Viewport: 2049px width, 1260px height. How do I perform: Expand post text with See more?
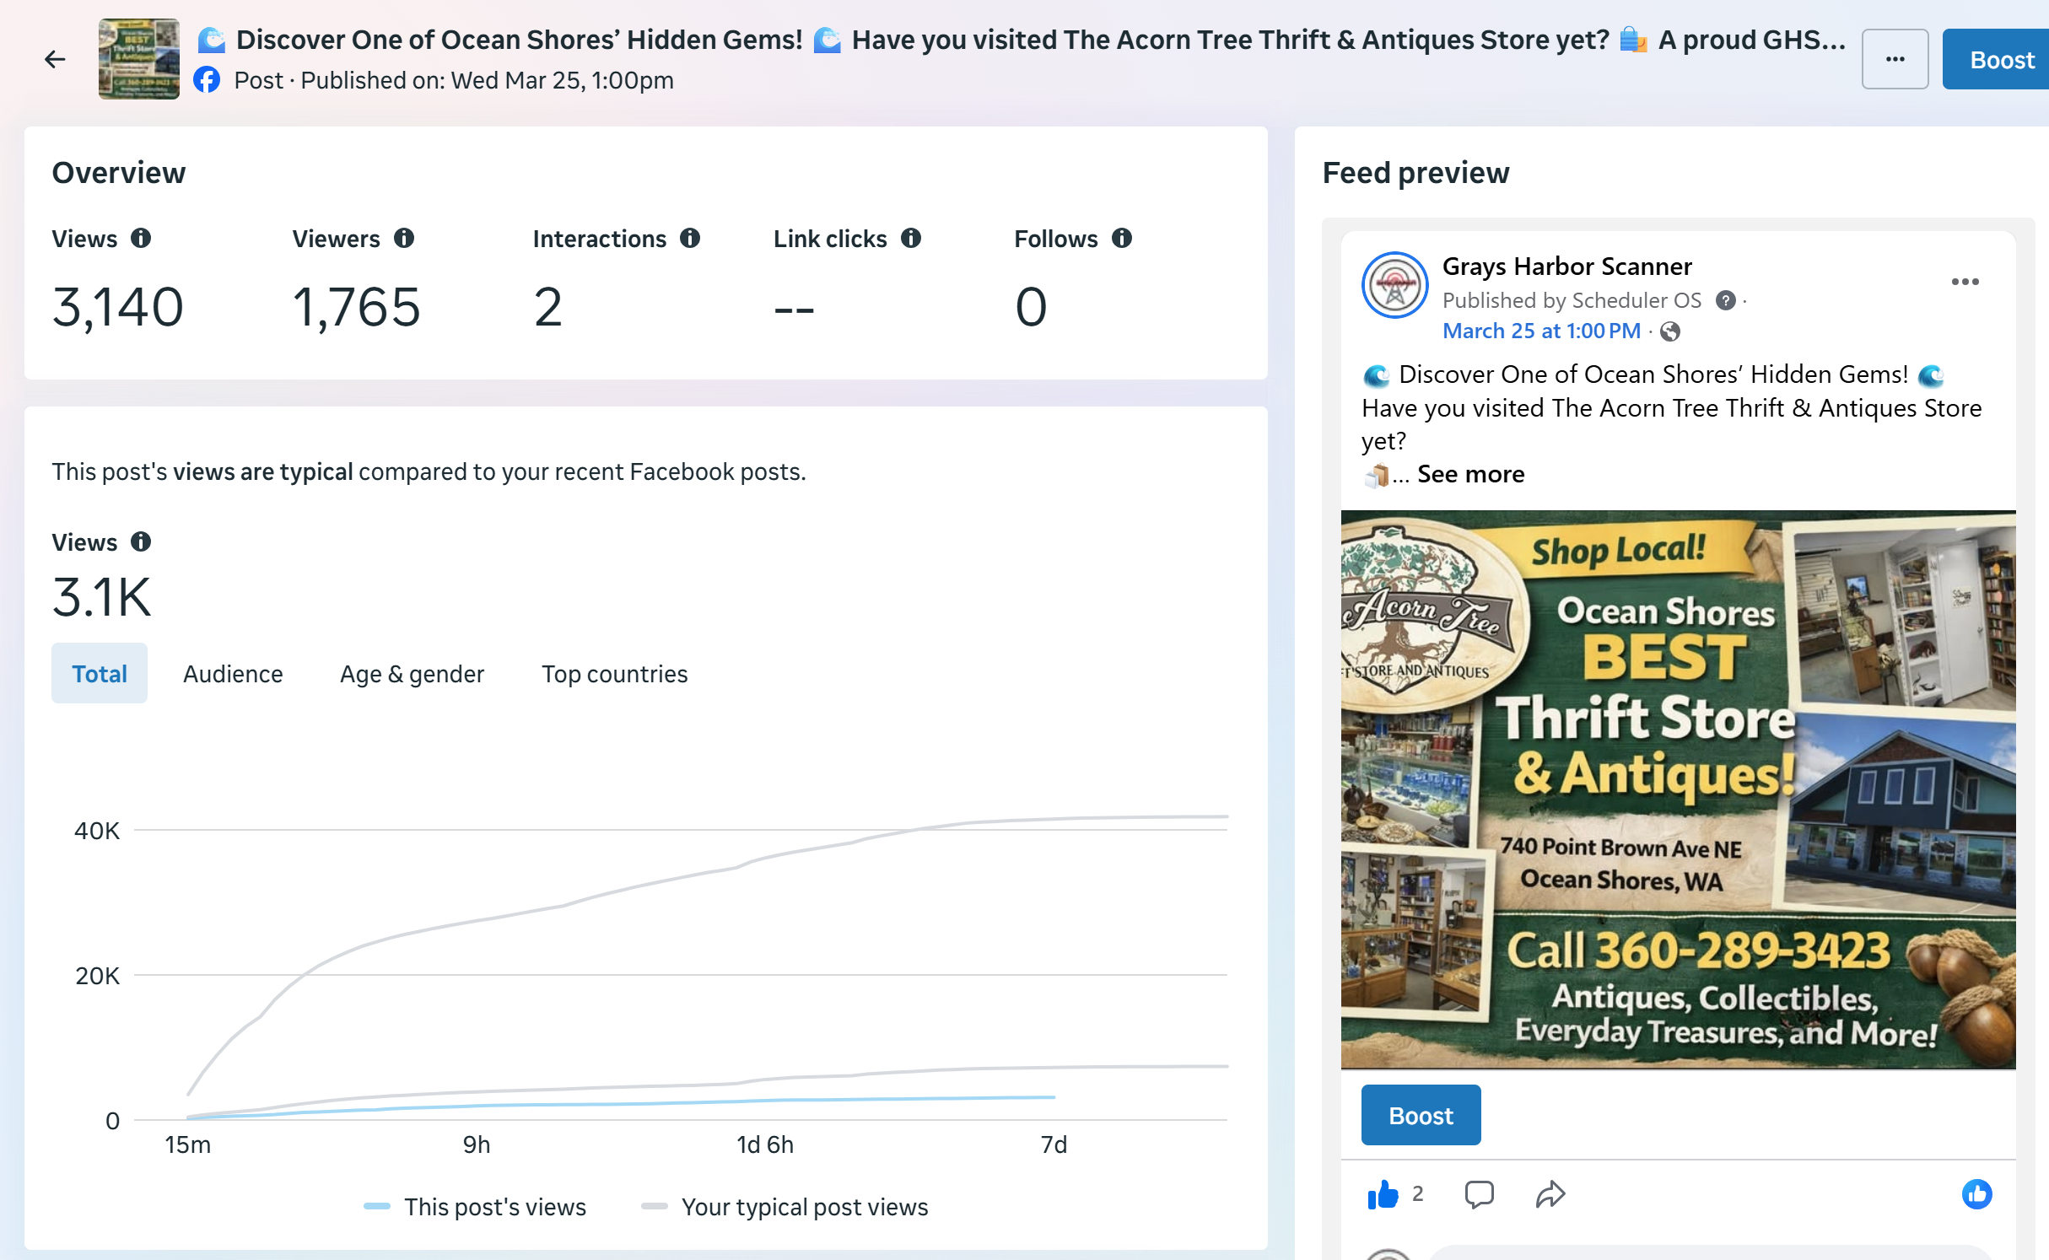pos(1470,474)
